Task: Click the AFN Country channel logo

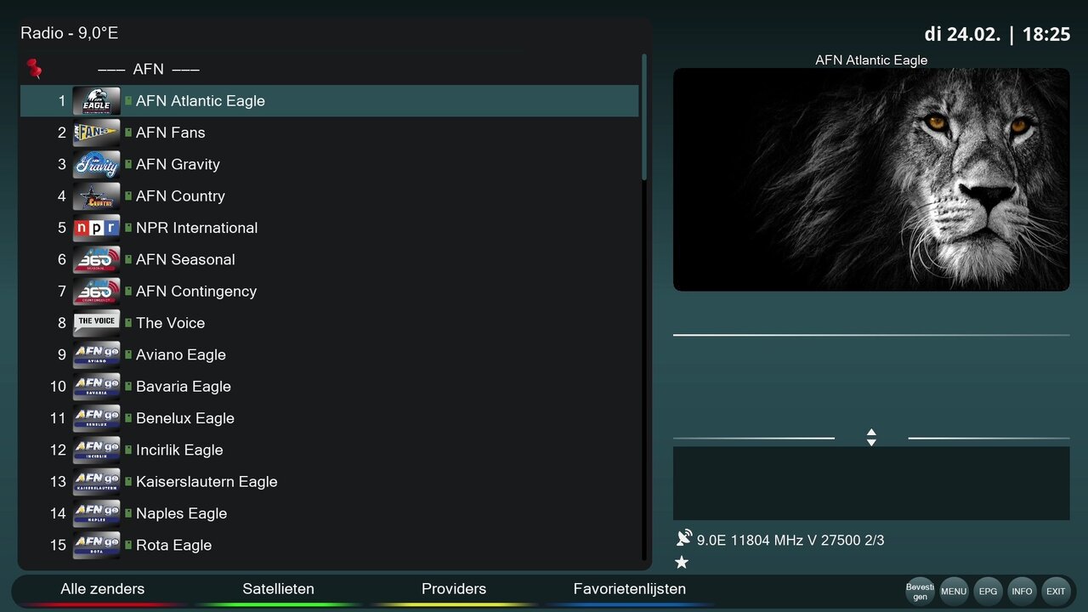Action: pyautogui.click(x=96, y=196)
